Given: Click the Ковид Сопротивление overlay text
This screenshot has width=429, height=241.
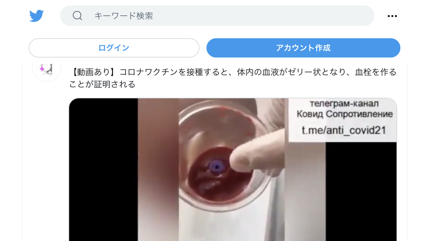Looking at the screenshot, I should point(344,114).
